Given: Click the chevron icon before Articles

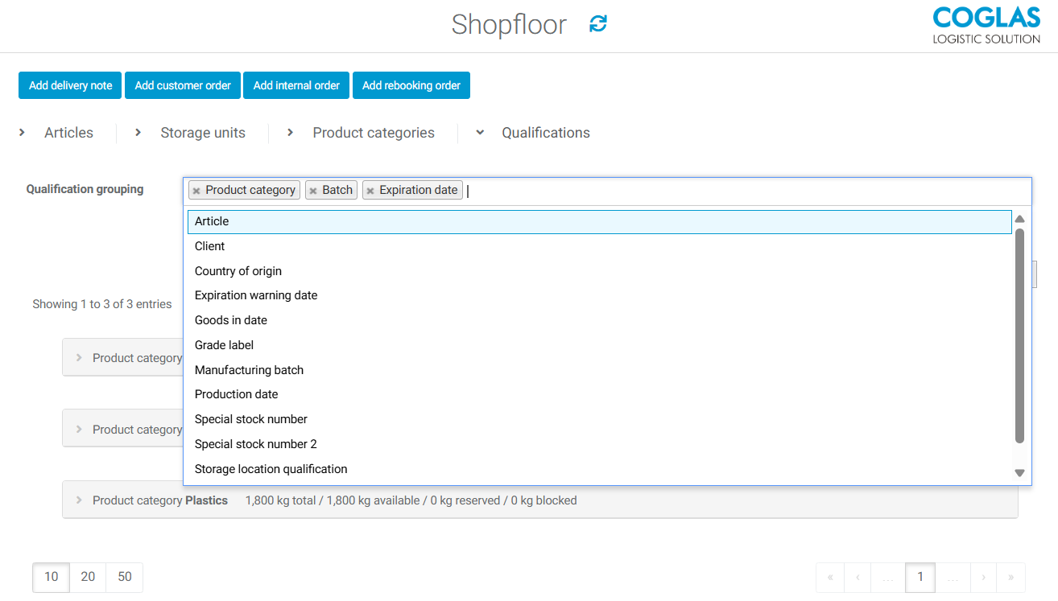Looking at the screenshot, I should click(22, 132).
